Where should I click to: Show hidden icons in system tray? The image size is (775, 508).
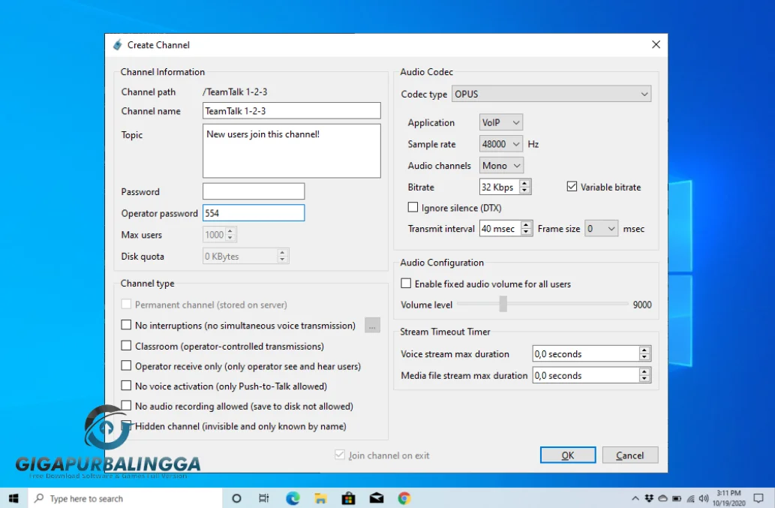637,498
